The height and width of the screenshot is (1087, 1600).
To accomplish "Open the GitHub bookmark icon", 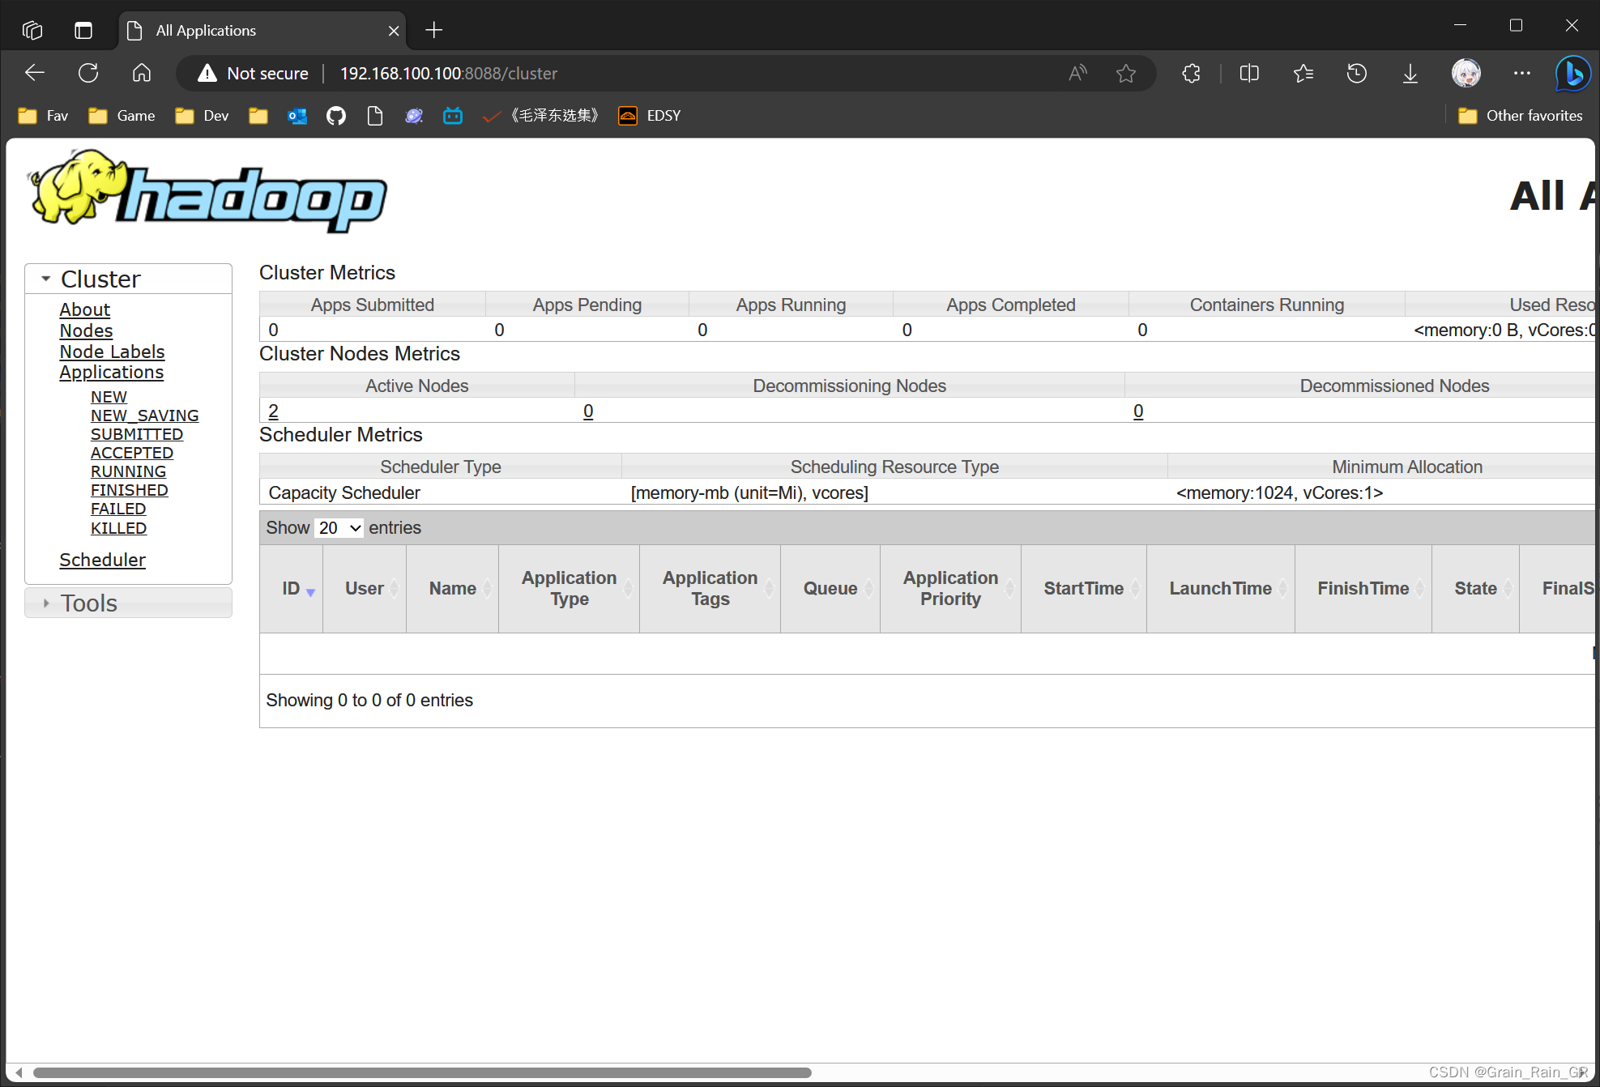I will point(335,116).
